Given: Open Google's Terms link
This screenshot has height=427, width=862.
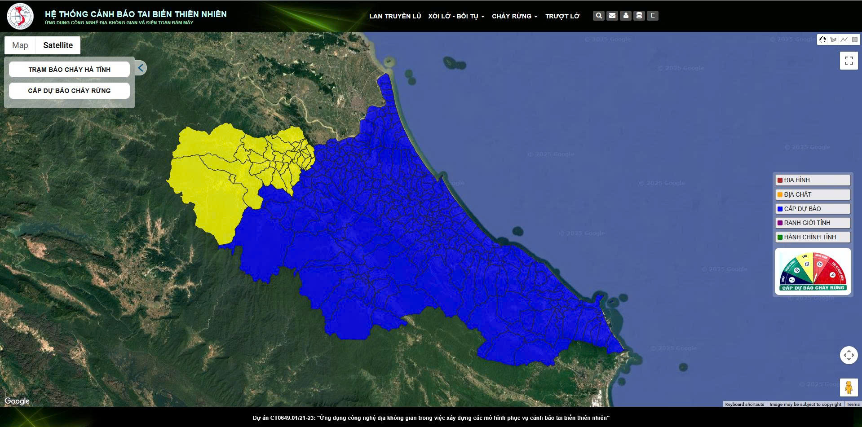Looking at the screenshot, I should coord(852,404).
